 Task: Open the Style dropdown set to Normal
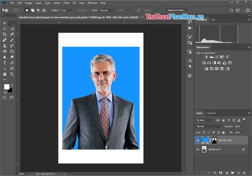pyautogui.click(x=107, y=10)
